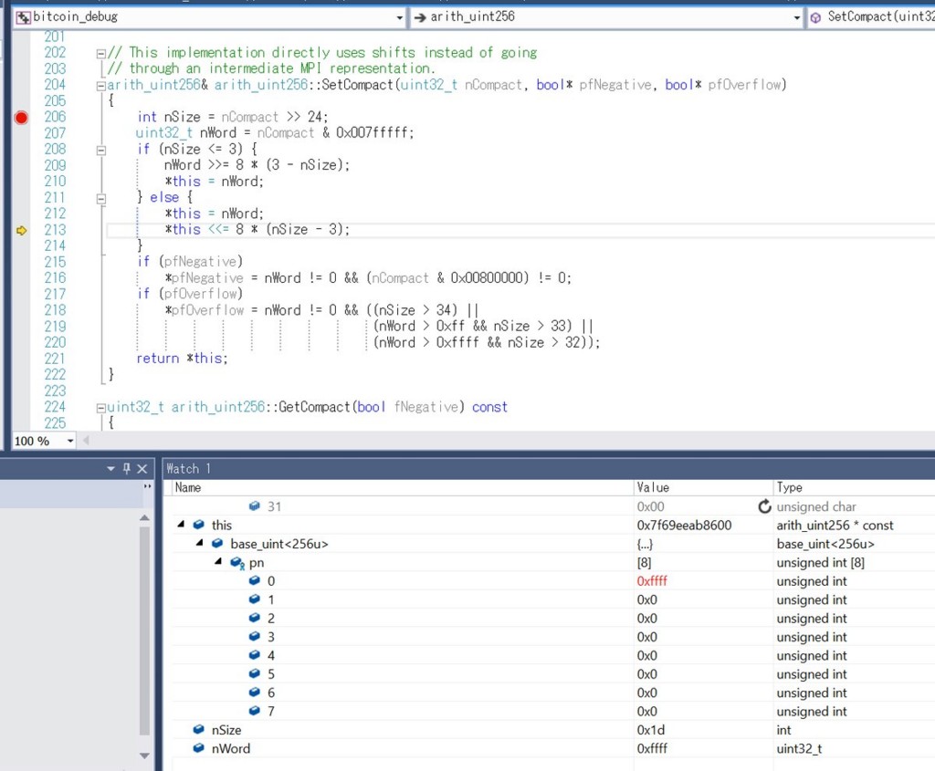Collapse the else block at line 211
The height and width of the screenshot is (771, 935).
pyautogui.click(x=100, y=198)
